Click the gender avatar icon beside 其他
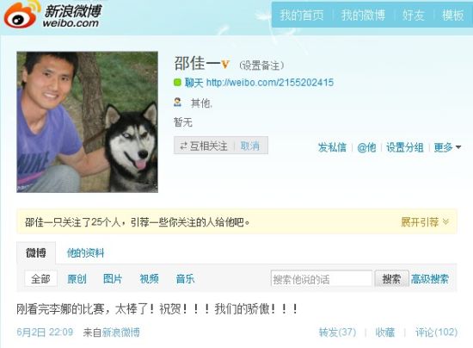The height and width of the screenshot is (348, 473). coord(177,103)
